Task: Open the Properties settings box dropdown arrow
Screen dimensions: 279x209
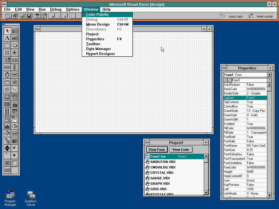Action: pyautogui.click(x=269, y=80)
